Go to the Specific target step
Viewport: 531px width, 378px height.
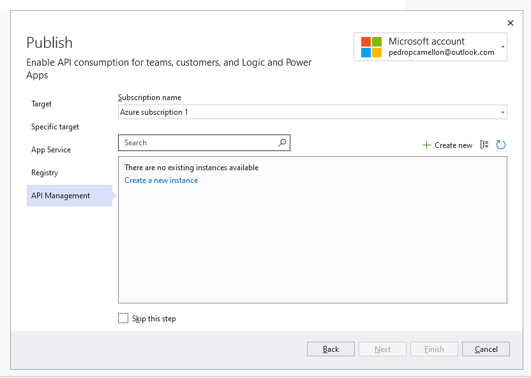coord(55,127)
